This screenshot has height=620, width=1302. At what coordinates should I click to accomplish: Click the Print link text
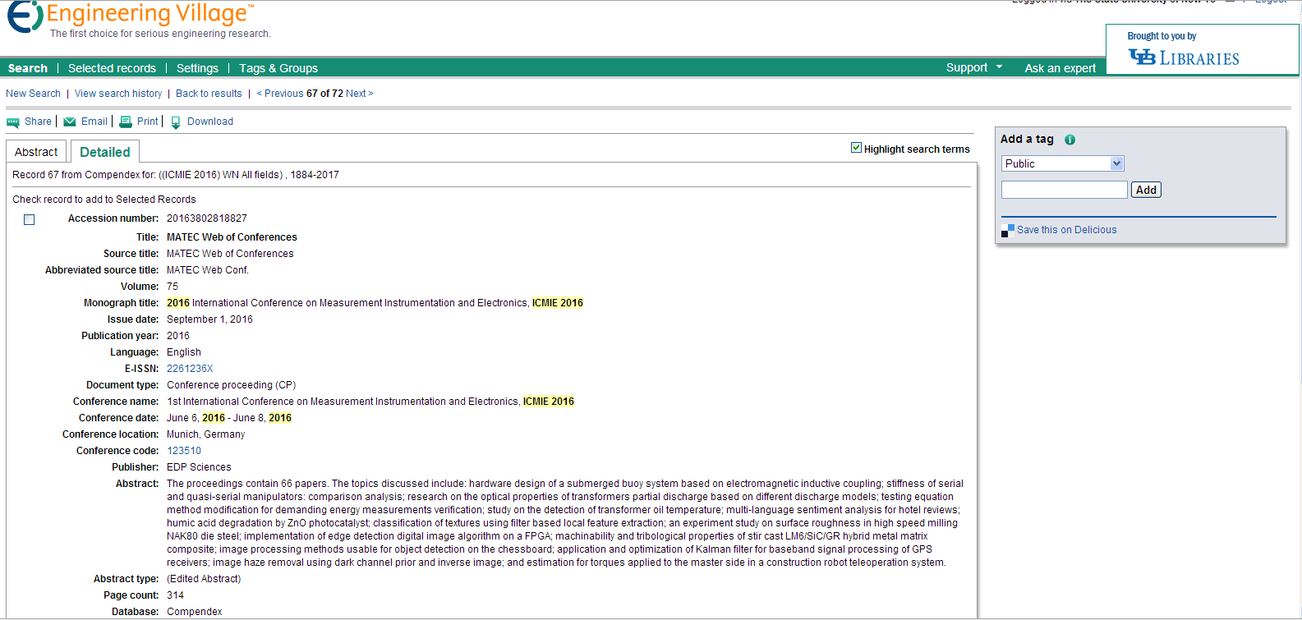[x=148, y=122]
